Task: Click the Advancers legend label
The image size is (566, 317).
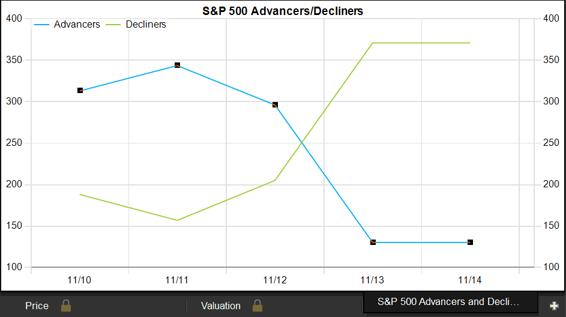Action: click(x=77, y=25)
